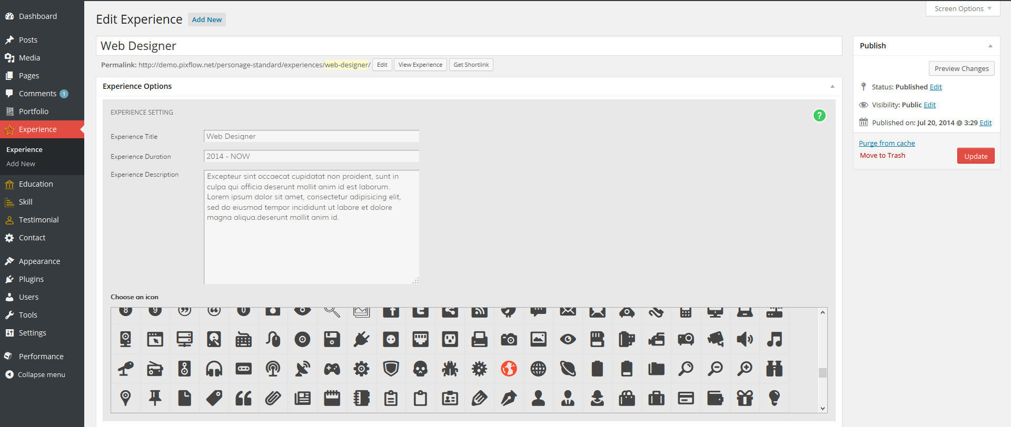Select the printer icon

479,339
